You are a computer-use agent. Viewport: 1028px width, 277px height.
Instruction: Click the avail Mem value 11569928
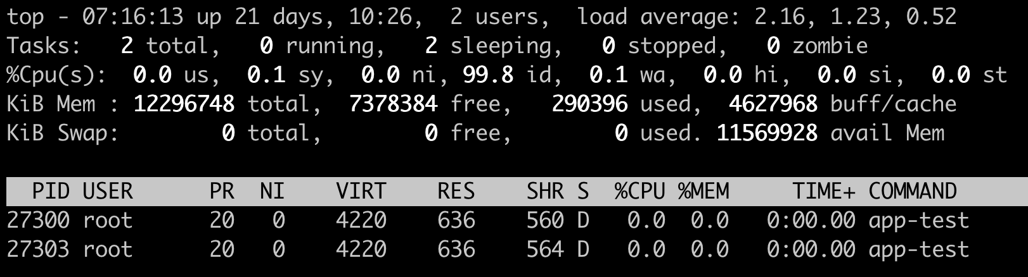pos(766,133)
